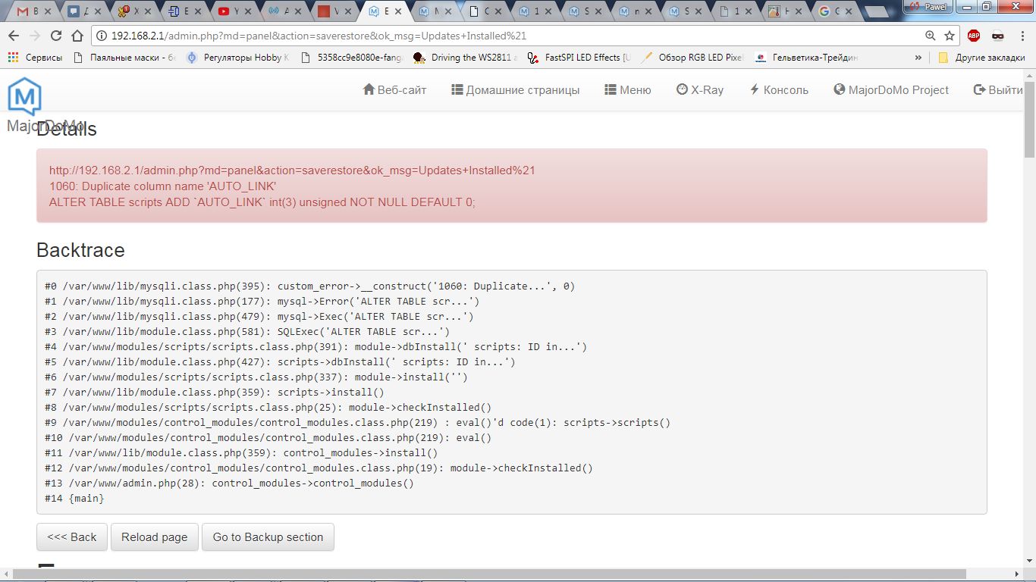Open a new browser tab
The width and height of the screenshot is (1036, 582).
pyautogui.click(x=878, y=12)
